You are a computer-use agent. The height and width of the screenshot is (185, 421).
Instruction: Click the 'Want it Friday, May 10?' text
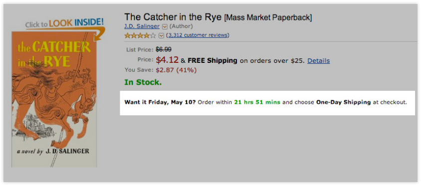(160, 102)
